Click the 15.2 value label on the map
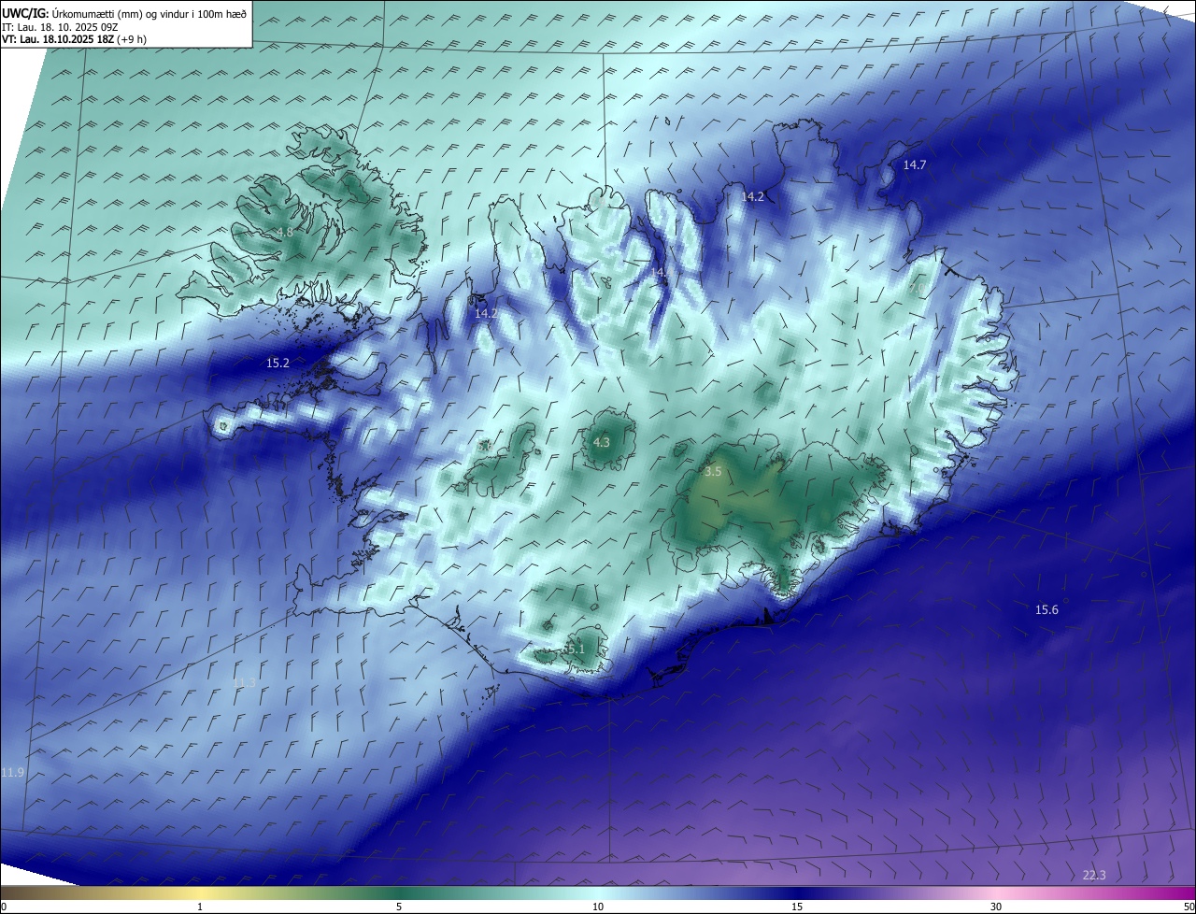The image size is (1196, 914). tap(278, 363)
